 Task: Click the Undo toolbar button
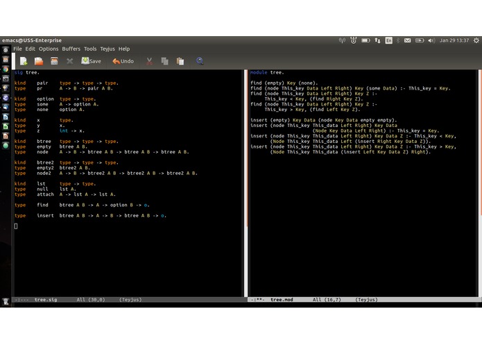pos(123,61)
